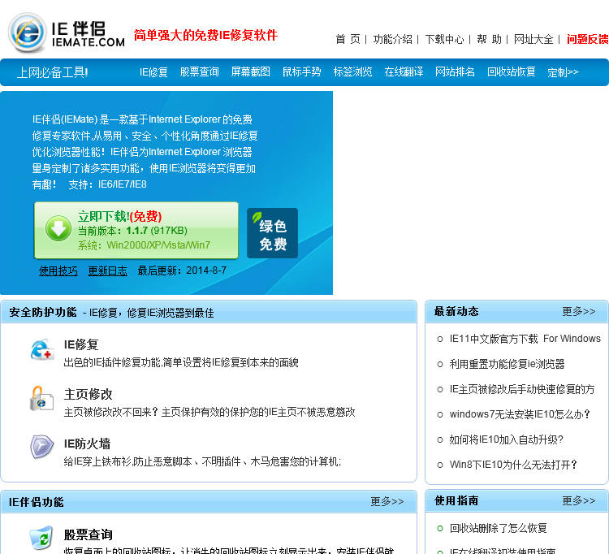
Task: Click the 股票查询 feature heading
Action: click(x=89, y=535)
